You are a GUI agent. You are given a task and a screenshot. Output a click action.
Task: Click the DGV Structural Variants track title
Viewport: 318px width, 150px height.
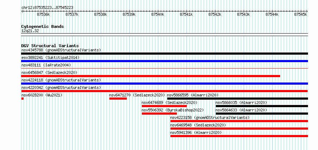50,46
